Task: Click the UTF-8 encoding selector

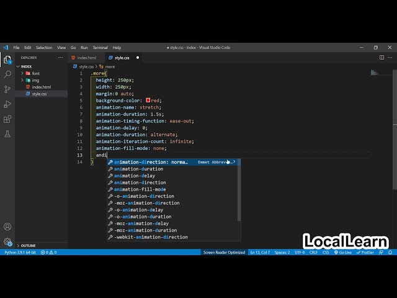Action: [x=300, y=253]
